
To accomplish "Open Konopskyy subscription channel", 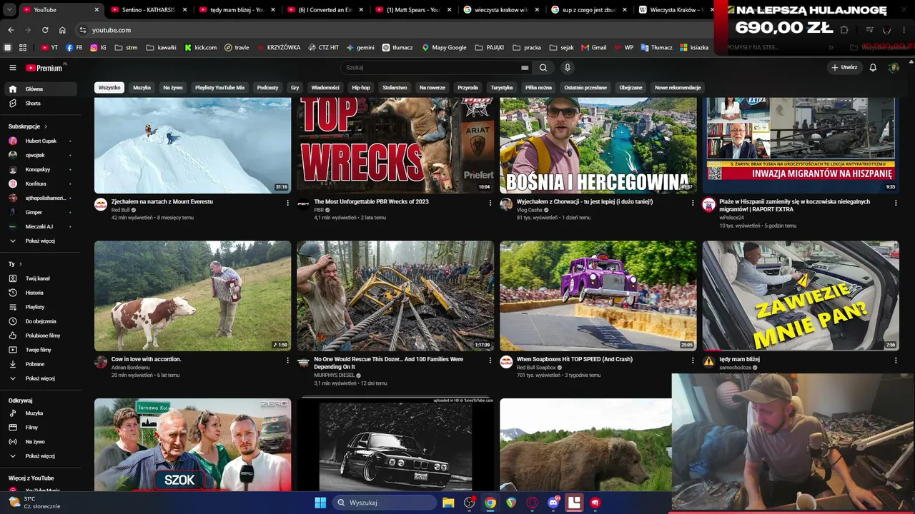I will [x=40, y=170].
